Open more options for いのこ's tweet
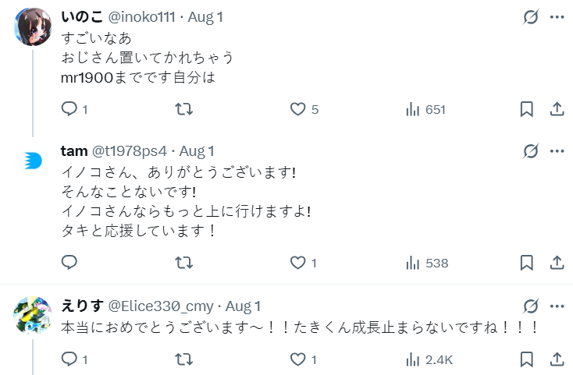 click(x=557, y=17)
